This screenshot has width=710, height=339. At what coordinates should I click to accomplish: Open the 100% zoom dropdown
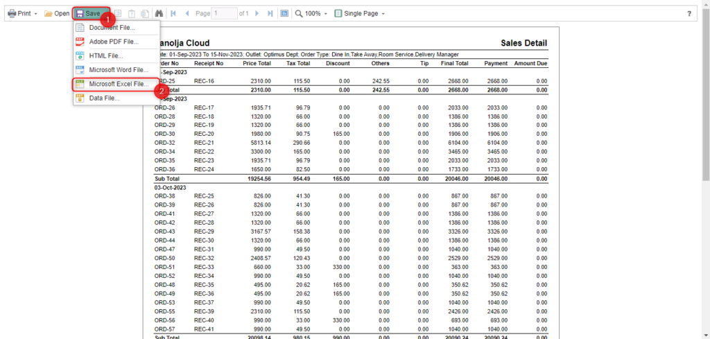(x=316, y=14)
